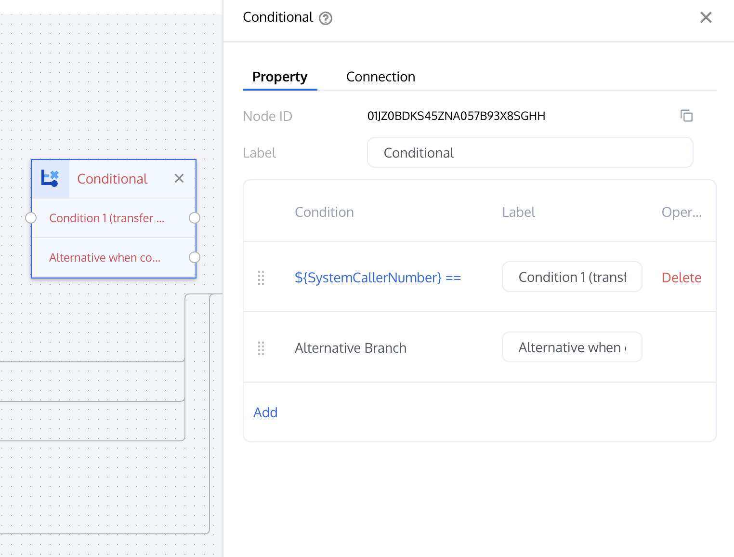Edit the node Label input field
Viewport: 734px width, 557px height.
[530, 153]
